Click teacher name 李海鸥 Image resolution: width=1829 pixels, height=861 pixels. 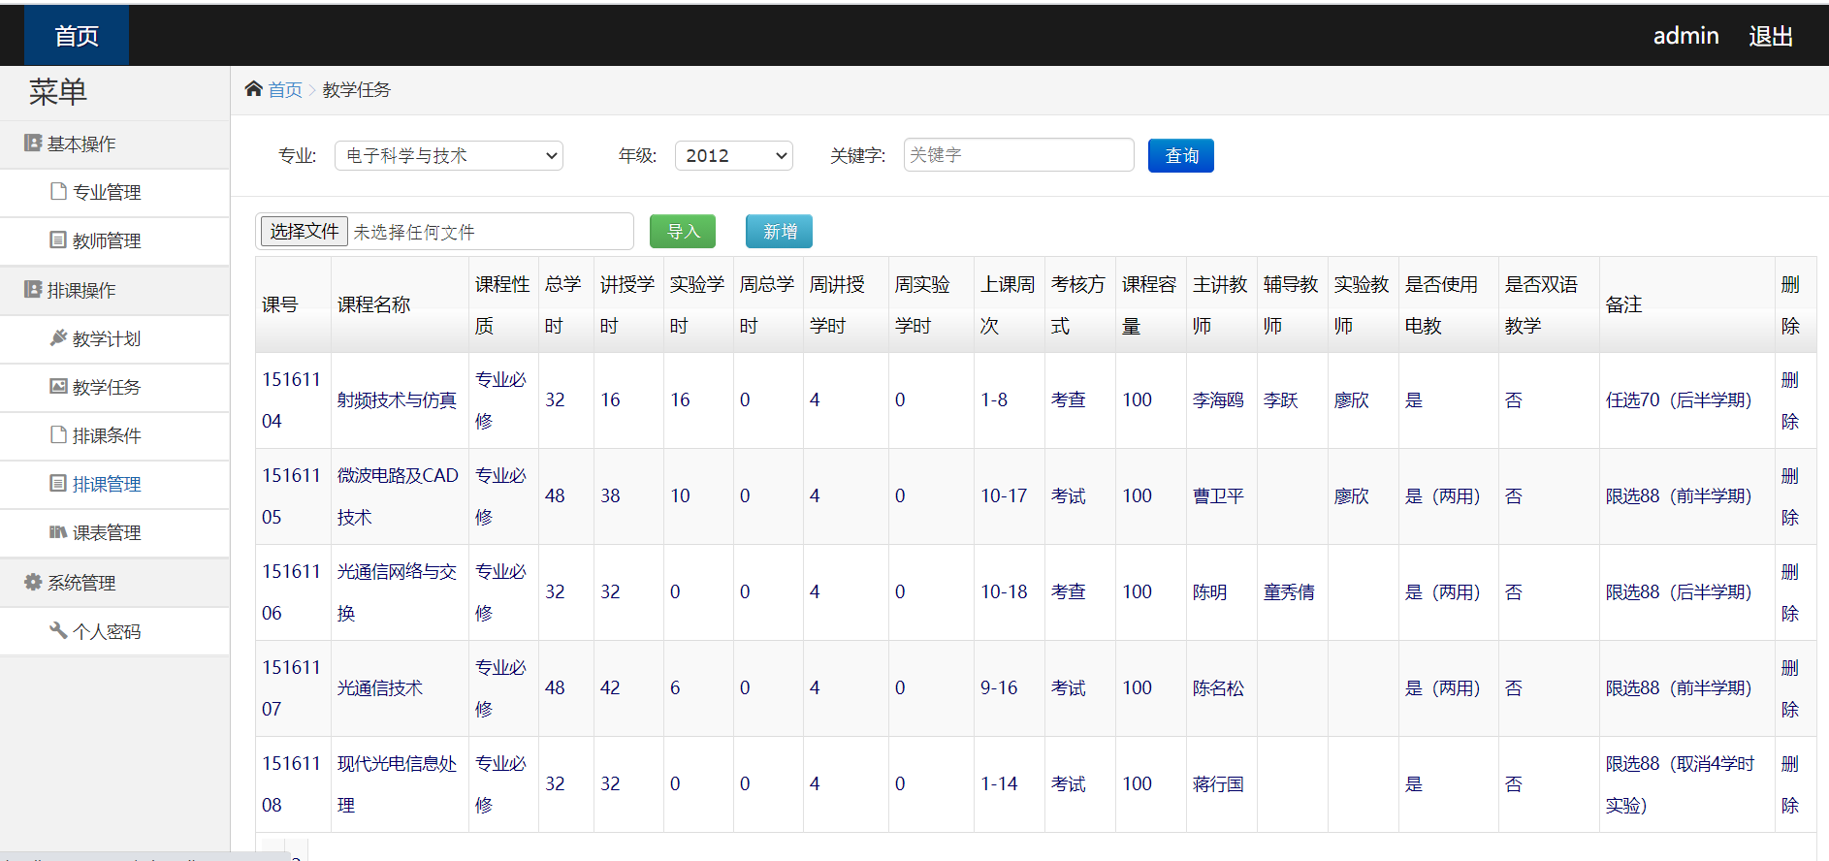pos(1218,400)
